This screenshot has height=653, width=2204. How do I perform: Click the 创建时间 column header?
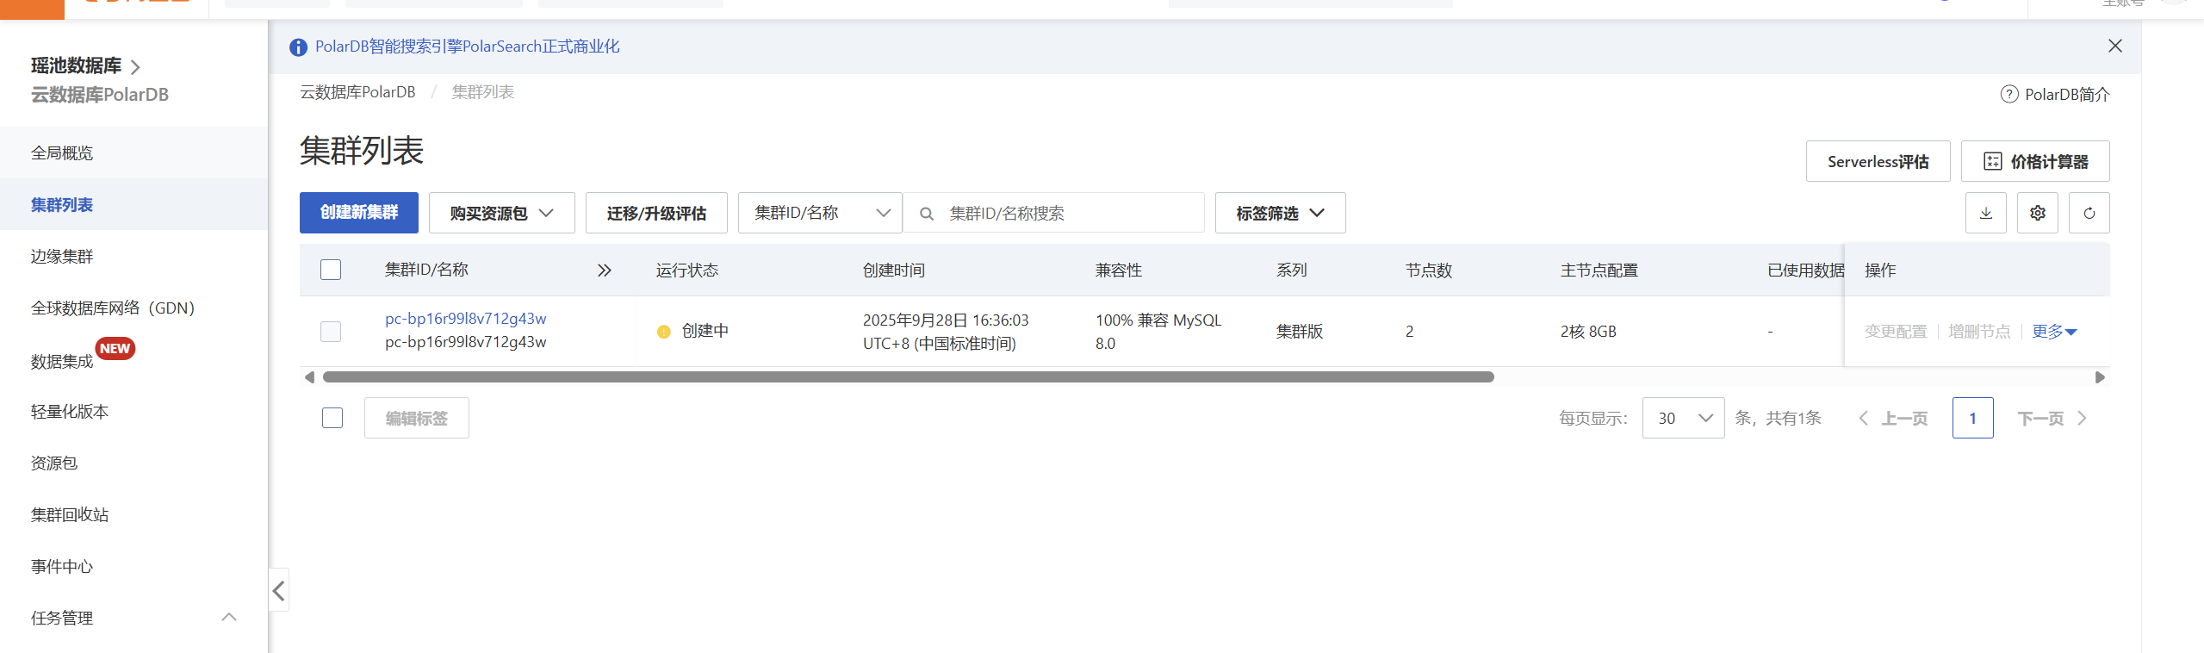coord(894,271)
